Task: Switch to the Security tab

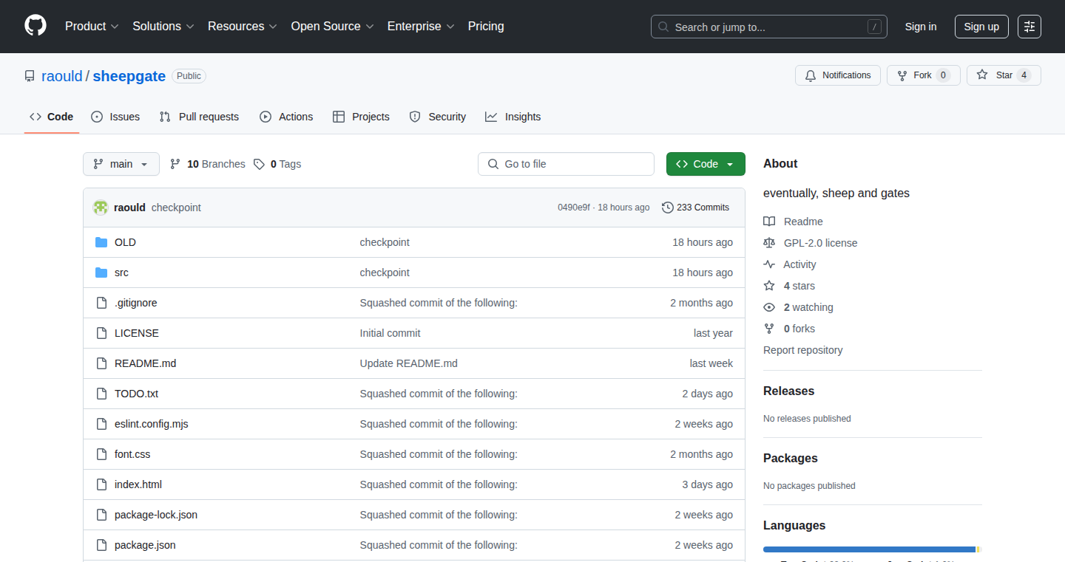Action: (438, 117)
